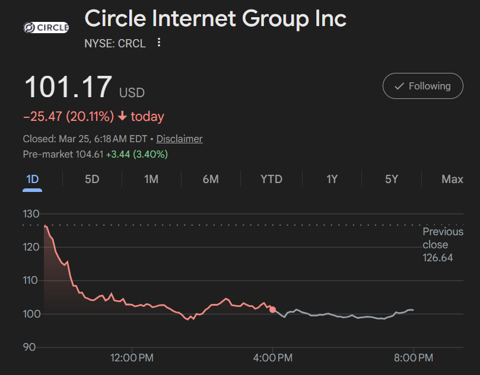The image size is (480, 375).
Task: Select the Max time range tab
Action: click(452, 179)
